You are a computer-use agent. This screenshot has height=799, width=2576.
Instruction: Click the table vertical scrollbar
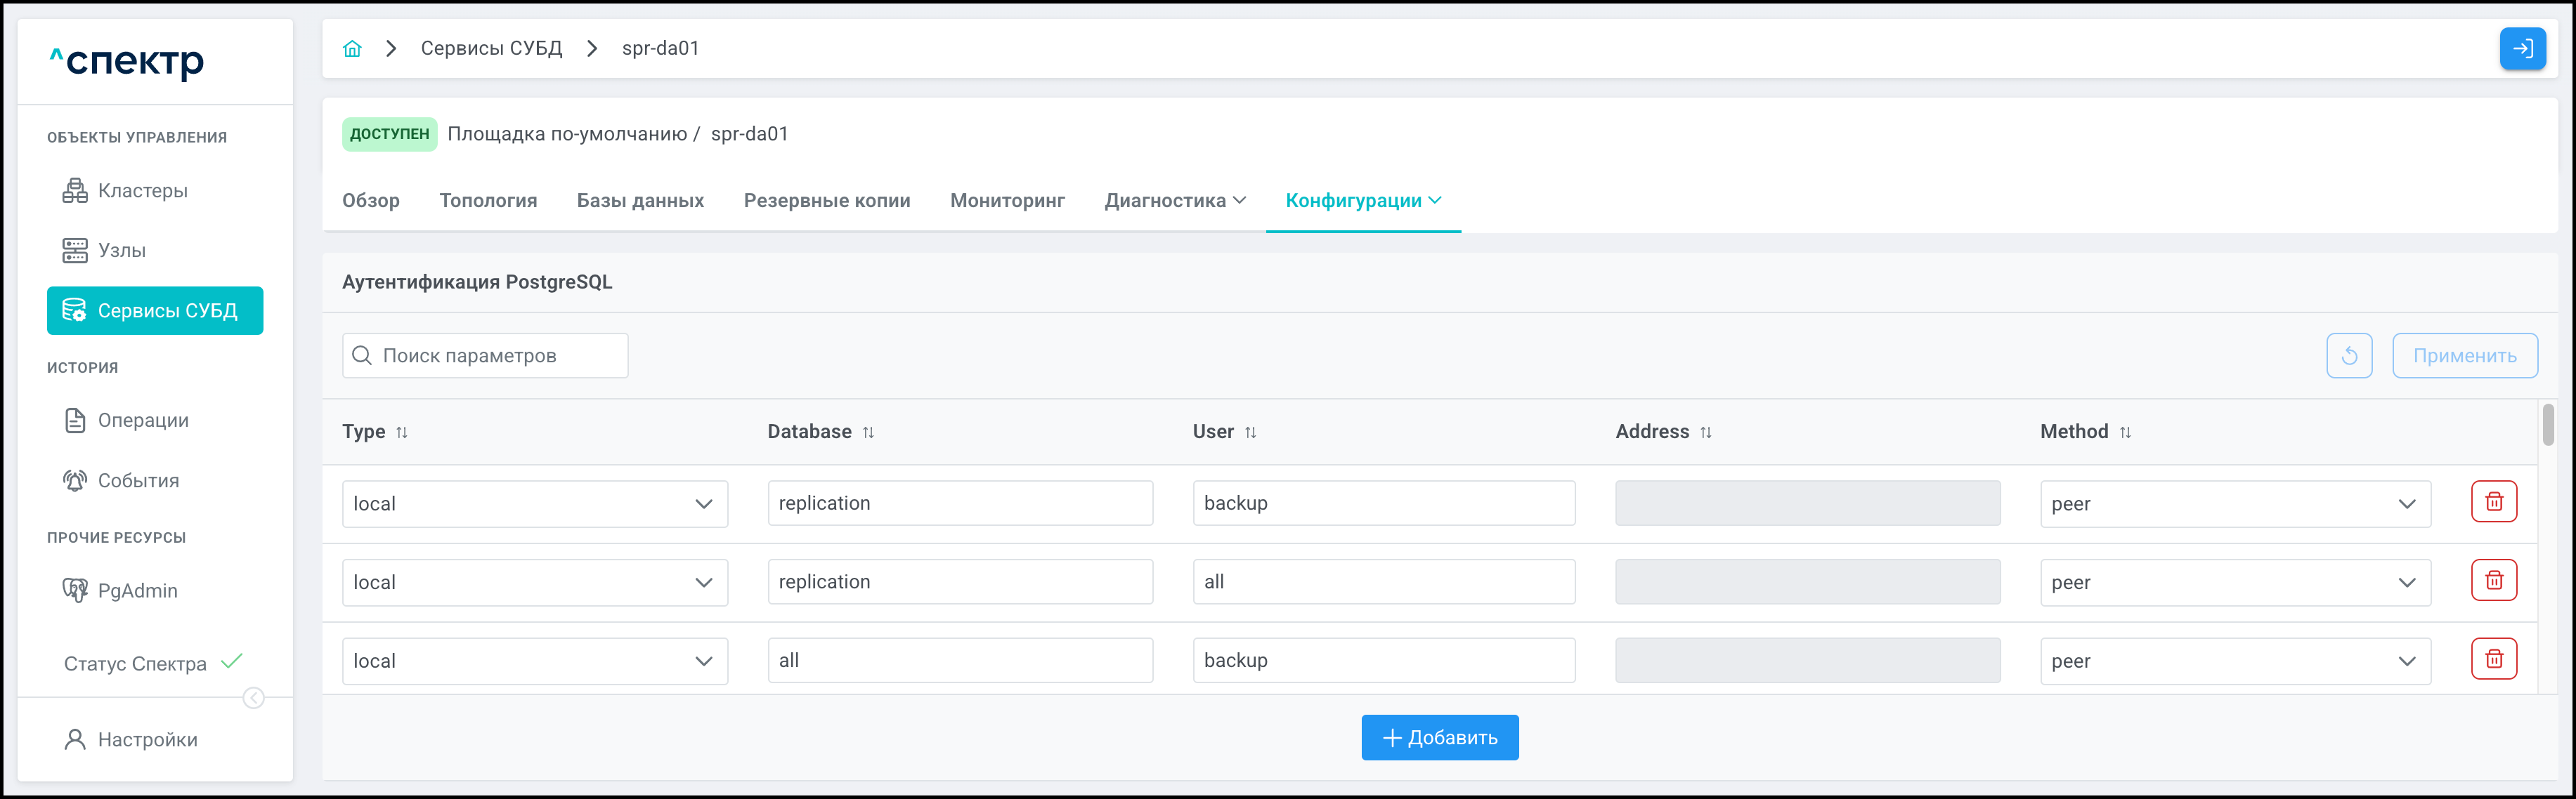click(x=2548, y=425)
